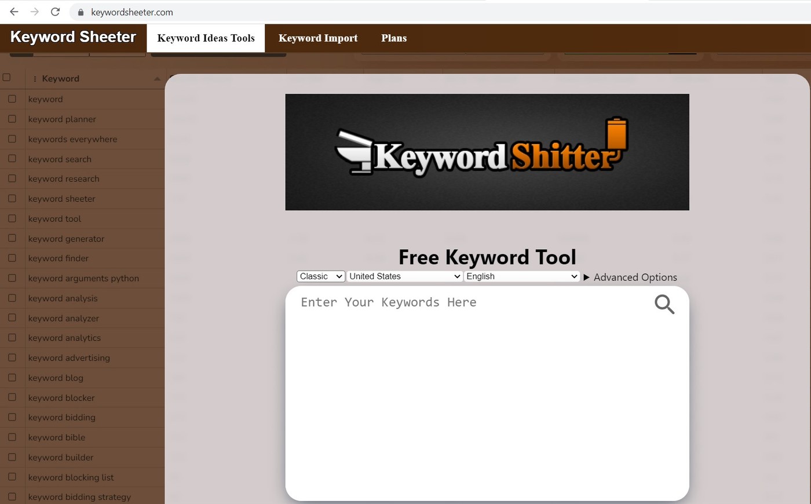Select 'keyword finder' text in list
This screenshot has width=811, height=504.
click(x=59, y=258)
